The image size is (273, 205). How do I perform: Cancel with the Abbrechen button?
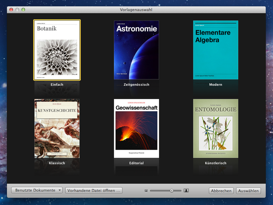click(221, 191)
